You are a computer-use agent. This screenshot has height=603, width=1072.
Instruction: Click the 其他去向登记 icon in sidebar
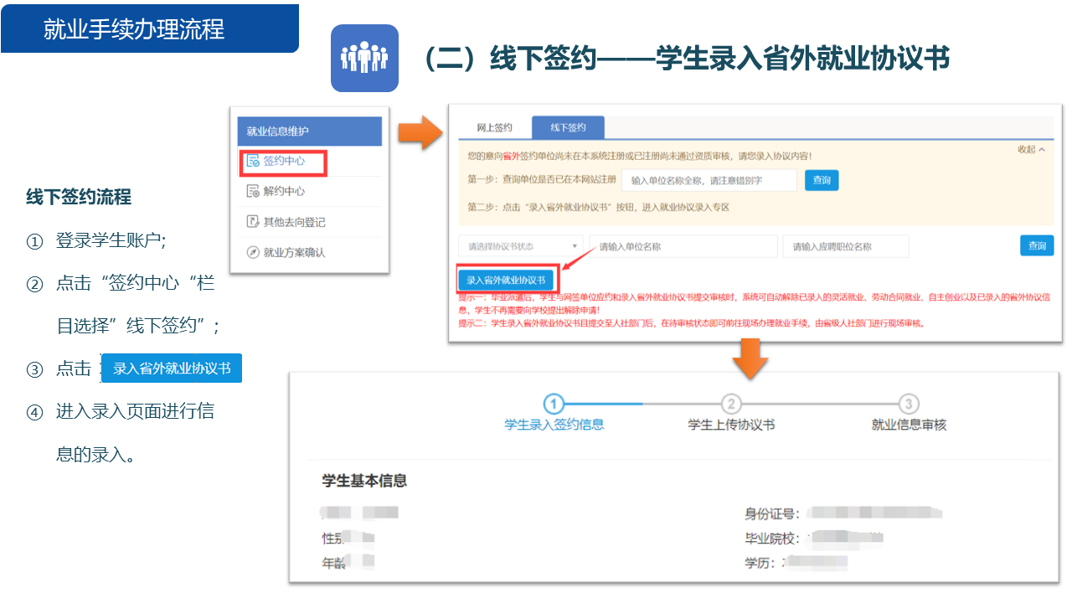[x=253, y=222]
